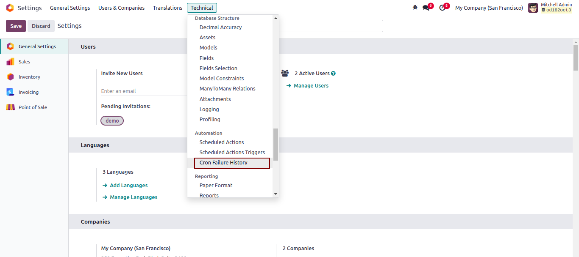This screenshot has height=257, width=579.
Task: Click the Add Languages link
Action: (x=128, y=186)
